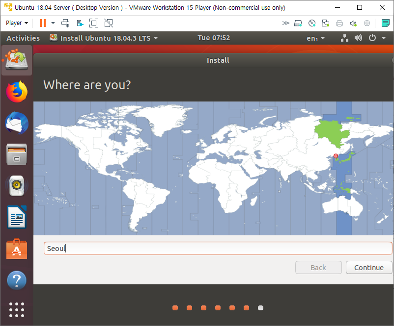This screenshot has height=326, width=394.
Task: Click the red location pin on map
Action: [x=336, y=156]
